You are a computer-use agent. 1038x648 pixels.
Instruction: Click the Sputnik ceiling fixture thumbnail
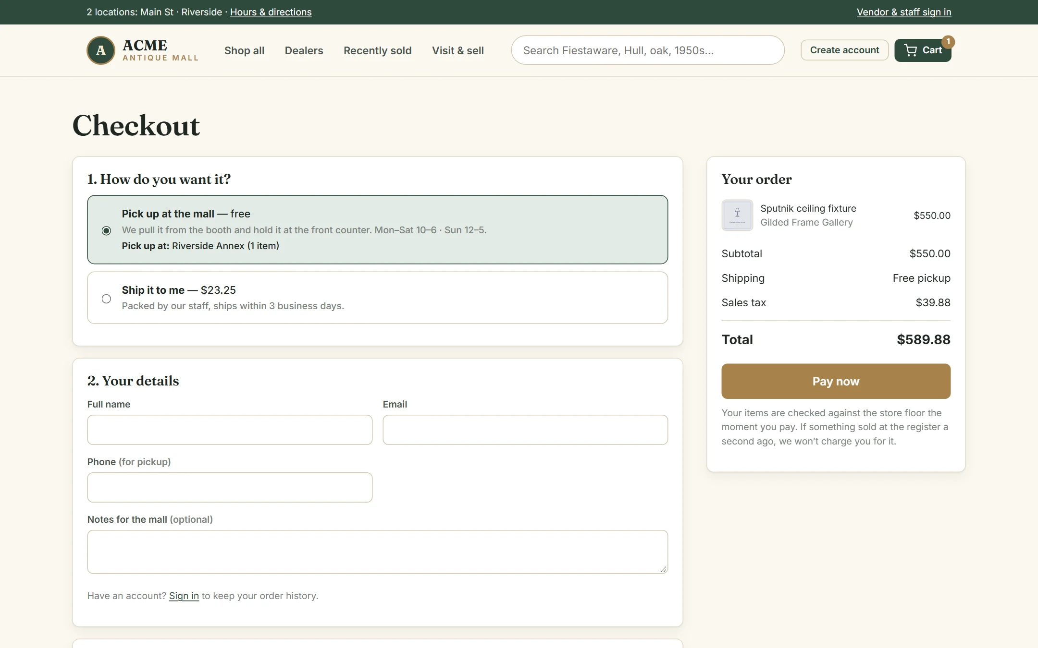click(737, 215)
